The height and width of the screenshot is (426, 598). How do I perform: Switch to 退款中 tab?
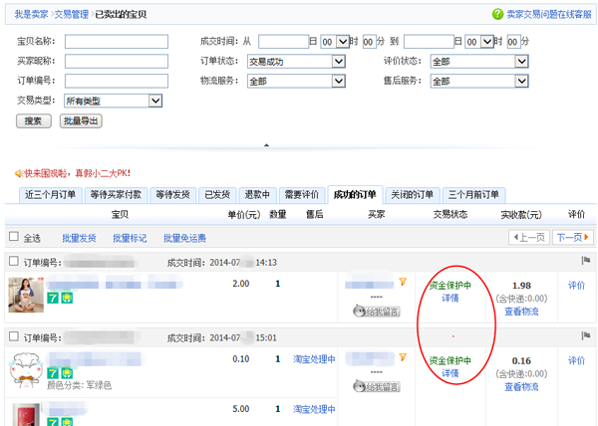[x=257, y=195]
